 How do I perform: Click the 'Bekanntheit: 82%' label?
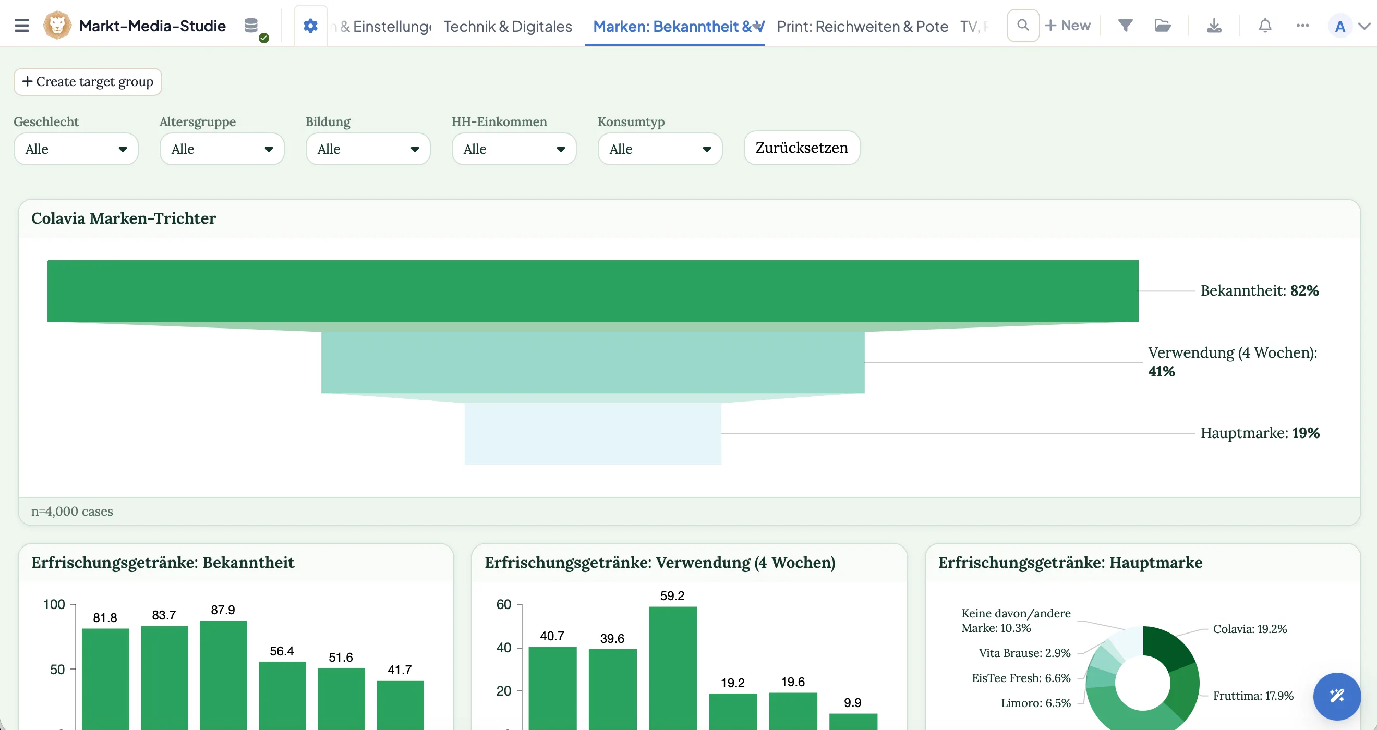1260,291
